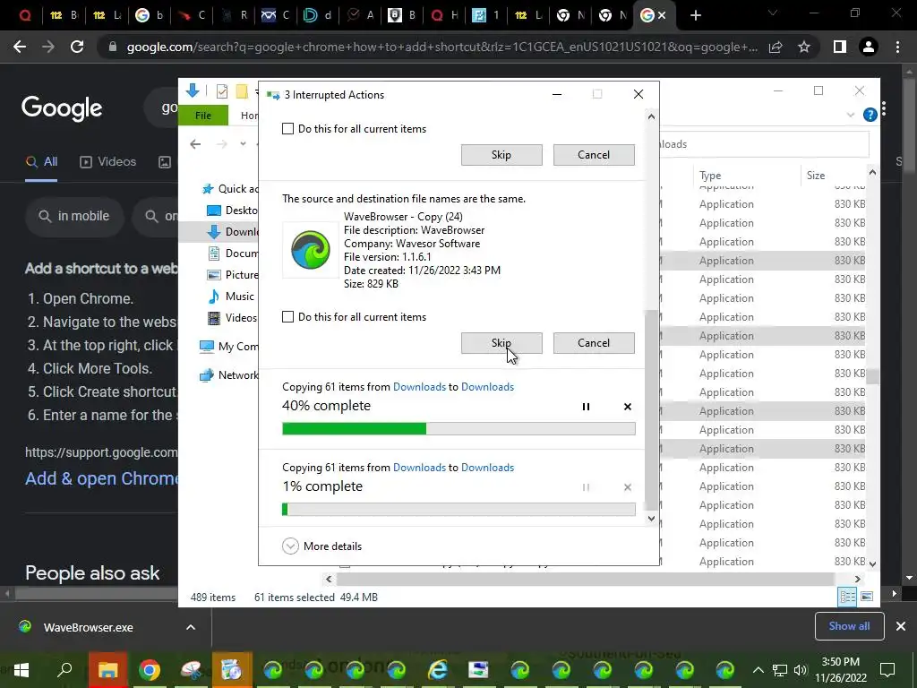Show hidden system tray icons
This screenshot has height=688, width=917.
coord(758,670)
